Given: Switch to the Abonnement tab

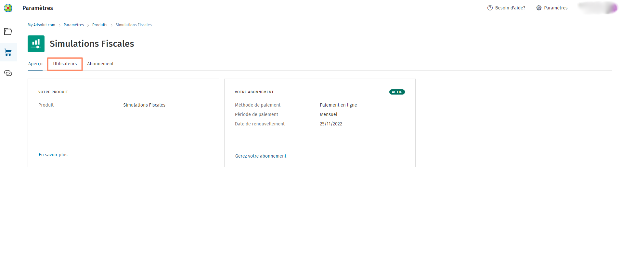Looking at the screenshot, I should pos(100,64).
